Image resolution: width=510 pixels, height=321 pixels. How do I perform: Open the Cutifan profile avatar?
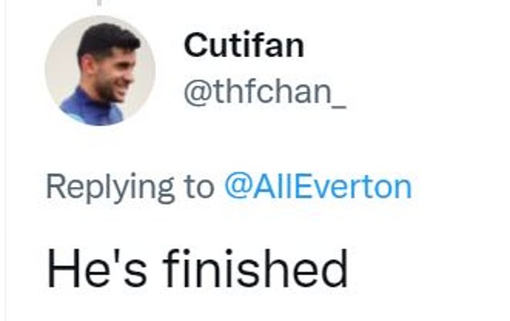[x=101, y=71]
